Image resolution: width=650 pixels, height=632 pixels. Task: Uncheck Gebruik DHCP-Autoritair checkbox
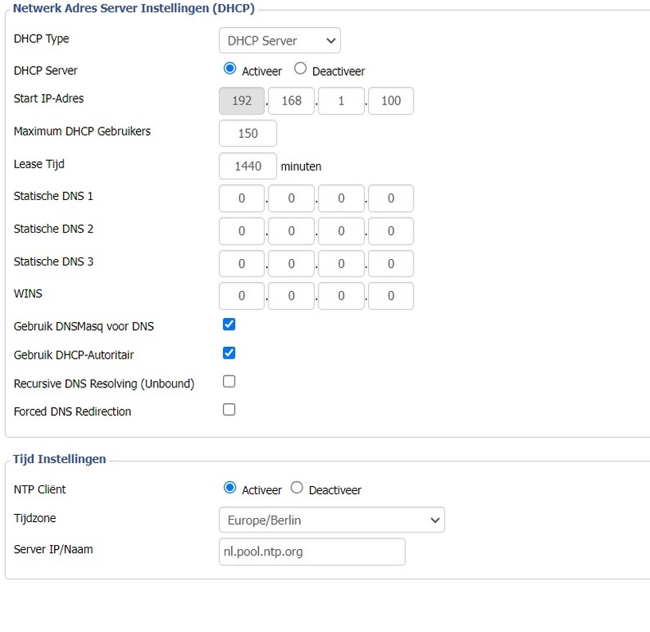point(229,353)
